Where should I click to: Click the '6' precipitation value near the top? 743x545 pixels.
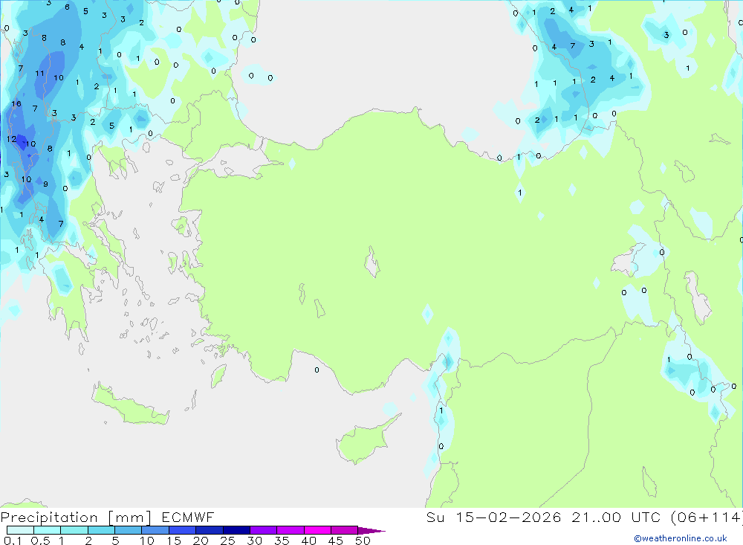coord(68,7)
